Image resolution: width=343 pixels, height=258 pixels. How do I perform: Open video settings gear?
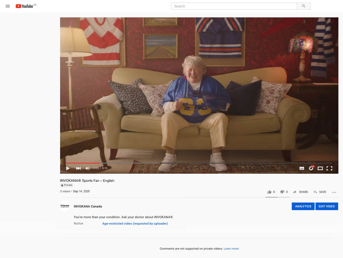[x=311, y=168]
